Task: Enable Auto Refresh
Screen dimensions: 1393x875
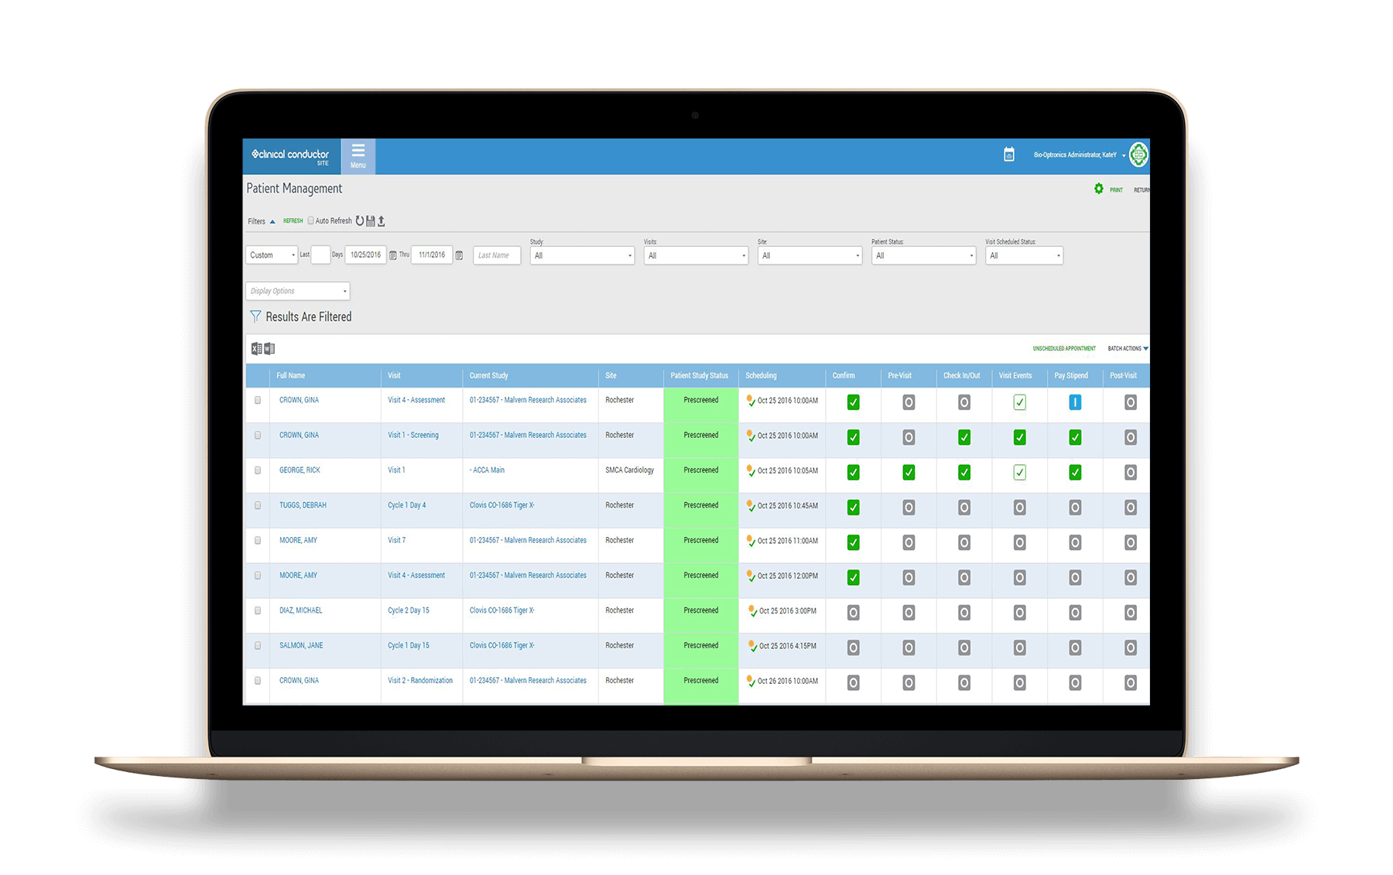Action: coord(310,220)
